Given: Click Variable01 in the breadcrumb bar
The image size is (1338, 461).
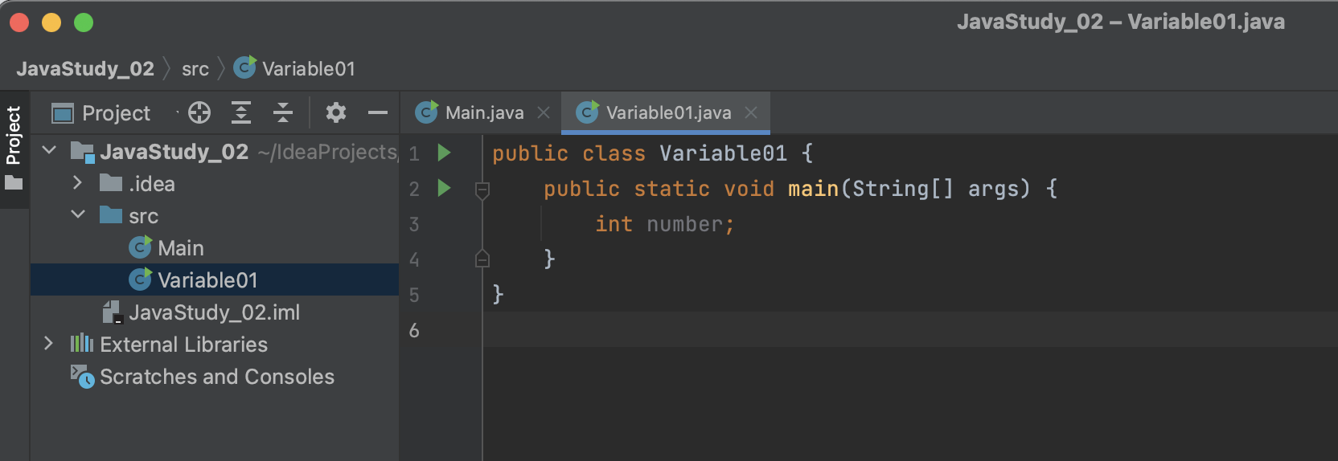Looking at the screenshot, I should [x=309, y=68].
